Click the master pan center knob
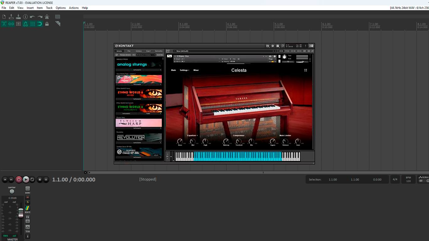The height and width of the screenshot is (241, 429). [x=12, y=191]
